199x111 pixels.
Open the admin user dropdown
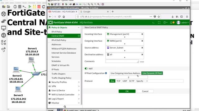pos(183,23)
